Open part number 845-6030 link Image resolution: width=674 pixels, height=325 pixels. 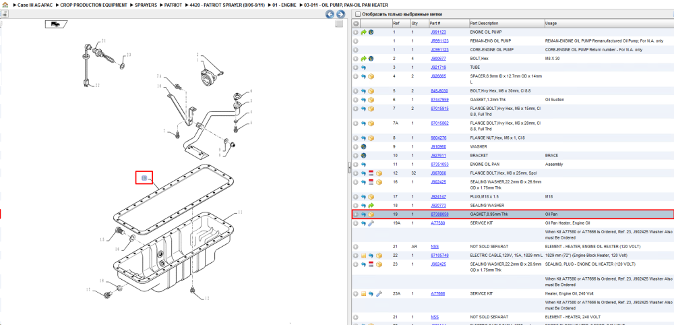click(439, 91)
